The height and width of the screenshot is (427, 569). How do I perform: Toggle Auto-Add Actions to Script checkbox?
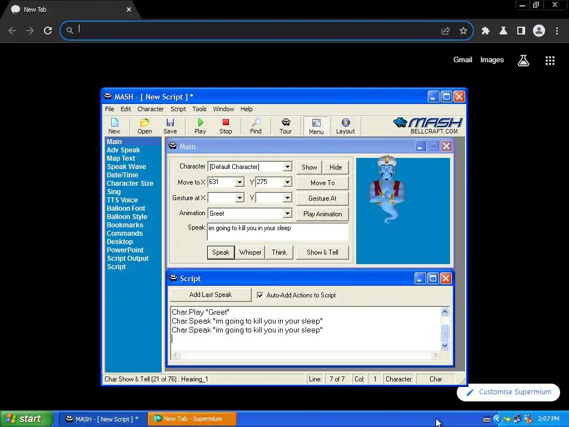(x=260, y=295)
